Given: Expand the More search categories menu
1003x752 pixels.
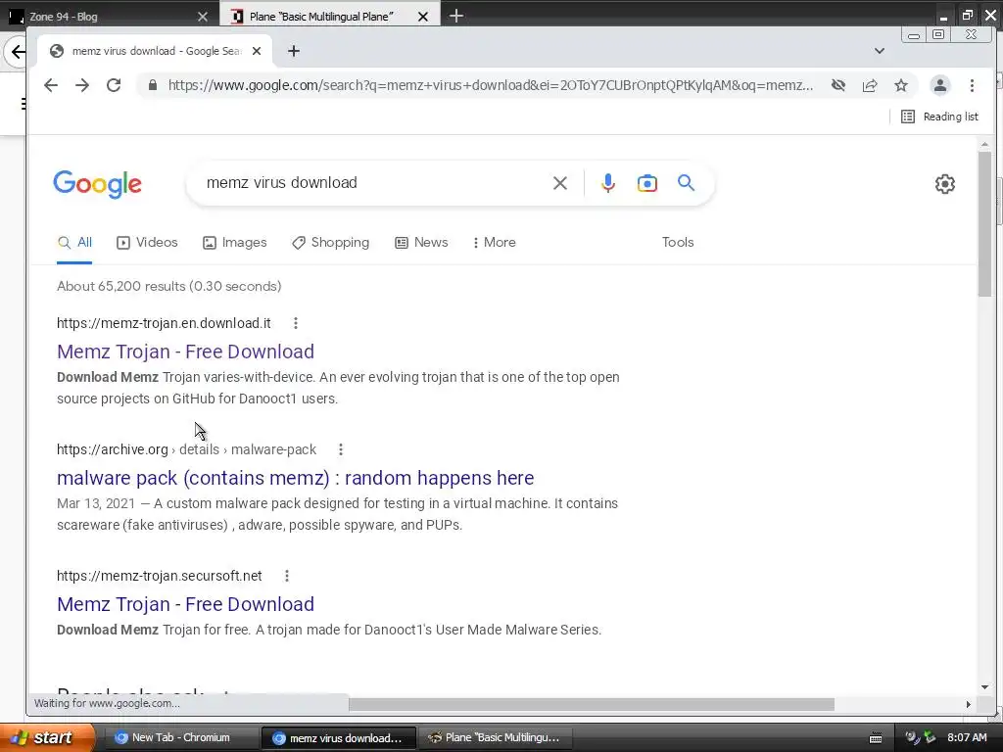Looking at the screenshot, I should (495, 243).
